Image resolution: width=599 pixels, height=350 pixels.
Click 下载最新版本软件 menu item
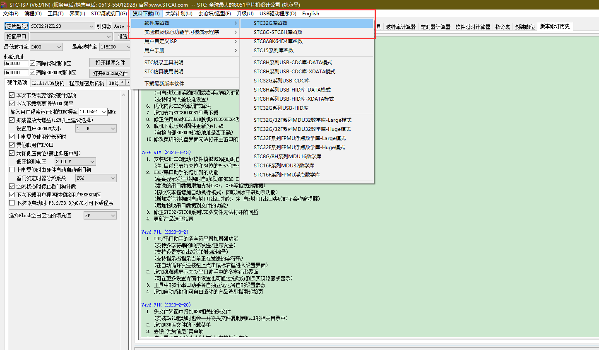[185, 84]
